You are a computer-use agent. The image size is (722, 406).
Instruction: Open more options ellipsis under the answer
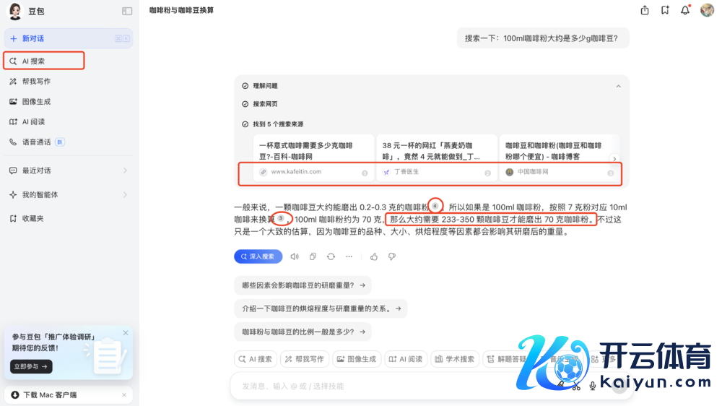[x=349, y=256]
